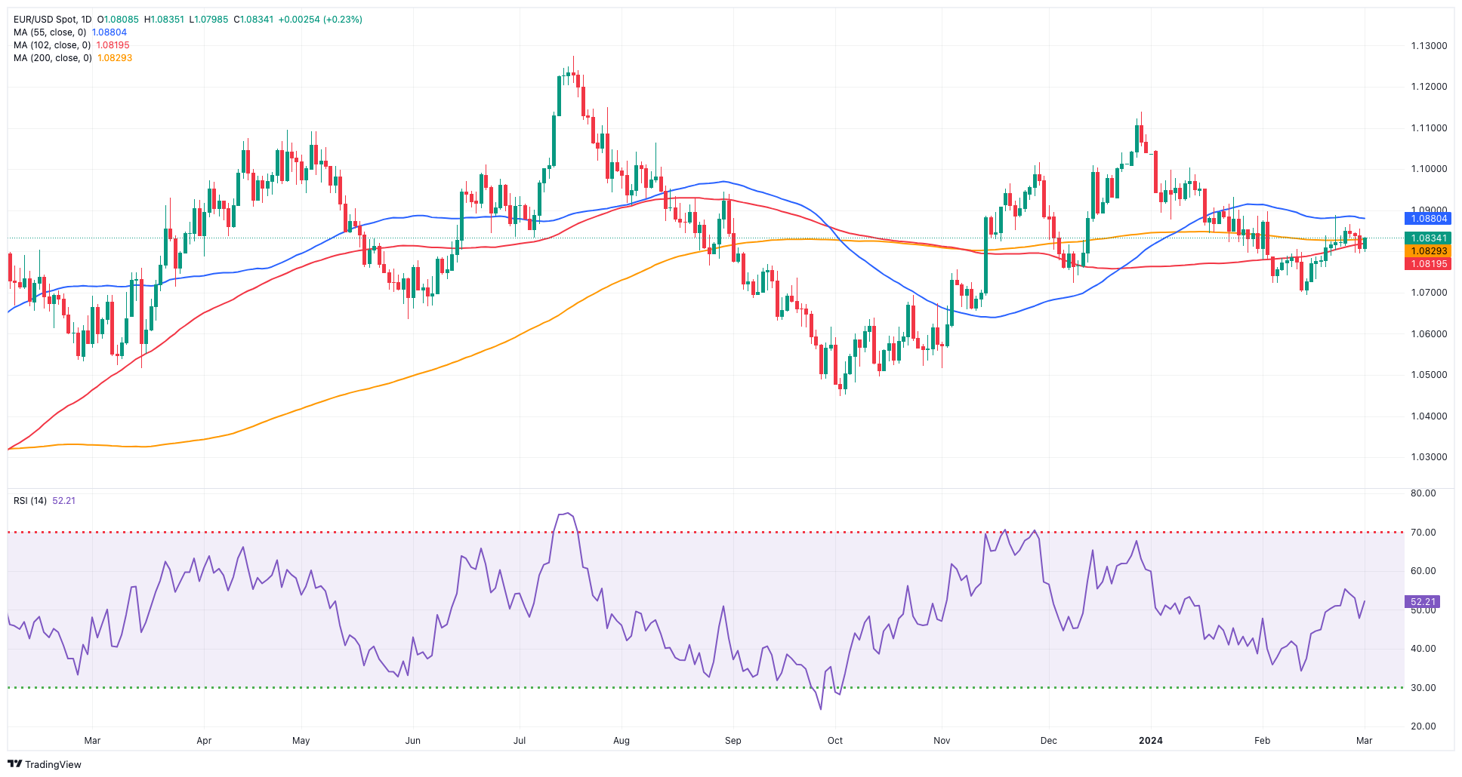Click the Nov label on time axis
Image resolution: width=1462 pixels, height=777 pixels.
tap(942, 741)
